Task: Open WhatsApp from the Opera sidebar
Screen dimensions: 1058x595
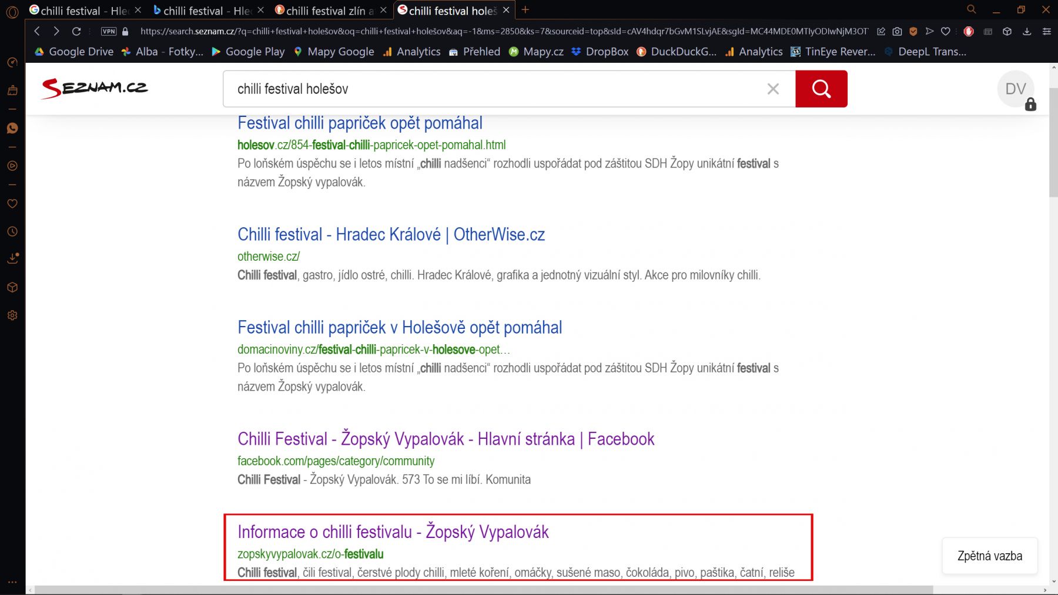Action: click(x=12, y=129)
